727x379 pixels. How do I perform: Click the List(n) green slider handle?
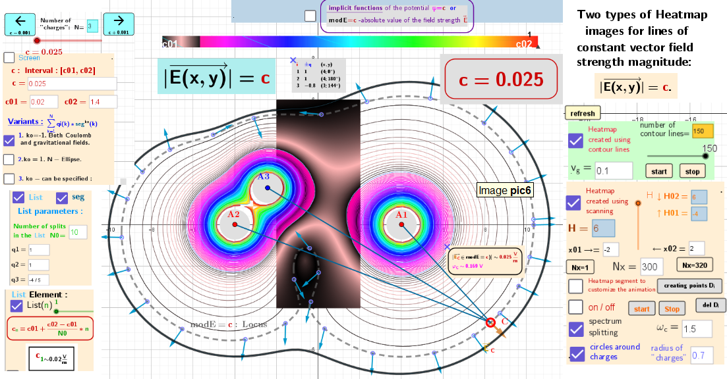click(57, 311)
